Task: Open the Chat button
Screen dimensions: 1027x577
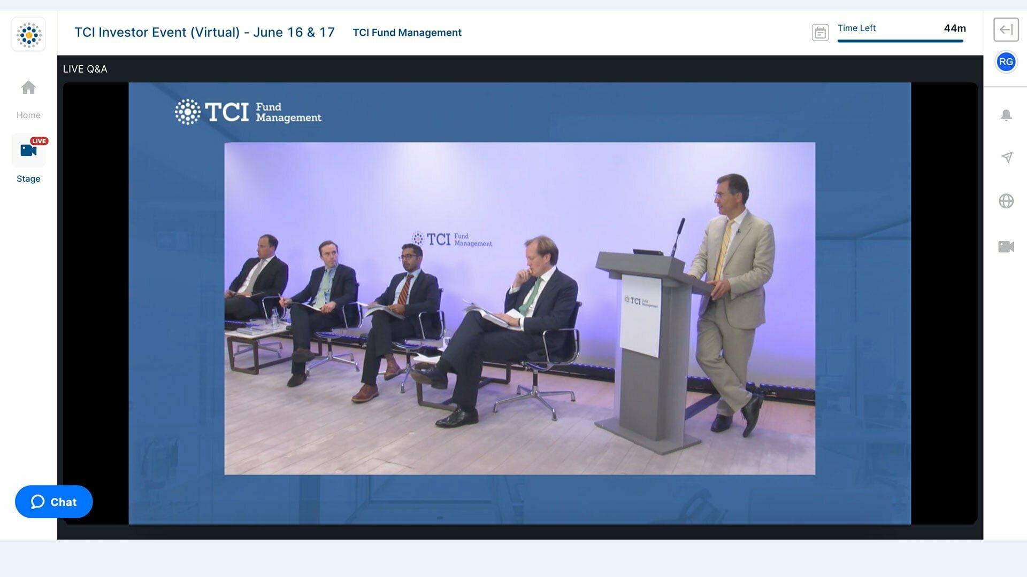Action: coord(53,502)
